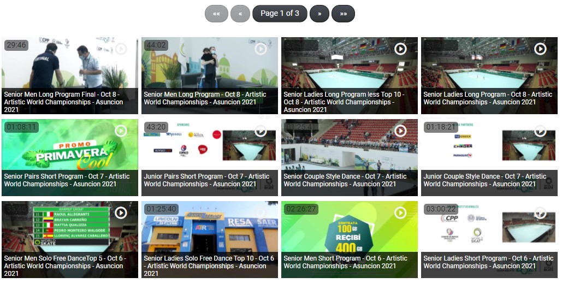Image resolution: width=562 pixels, height=283 pixels.
Task: Play icon on Junior Pairs Short Program video
Action: coord(261,131)
